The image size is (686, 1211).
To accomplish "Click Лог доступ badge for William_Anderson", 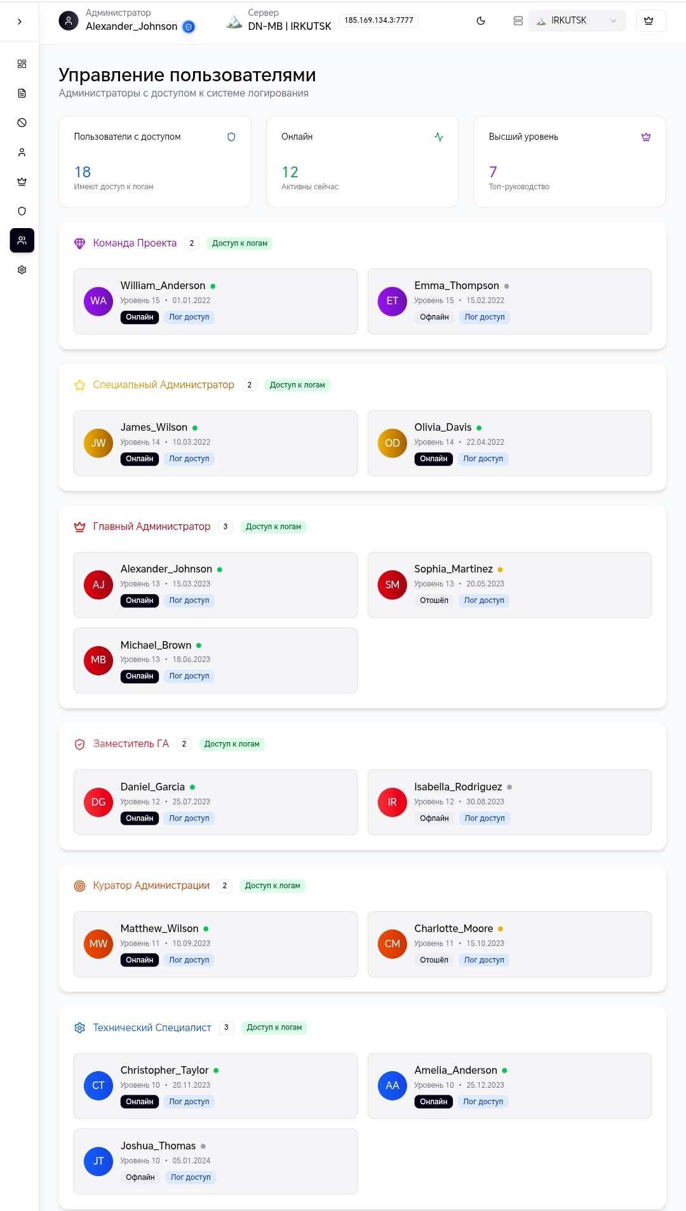I will pos(189,317).
